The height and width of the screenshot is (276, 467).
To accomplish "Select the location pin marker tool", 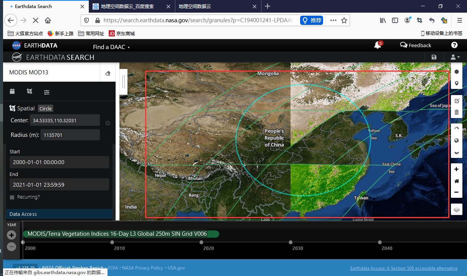I will pos(456,83).
